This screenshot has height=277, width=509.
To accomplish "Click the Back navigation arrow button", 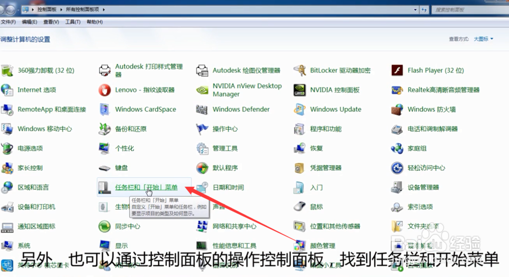I will click(x=2, y=10).
